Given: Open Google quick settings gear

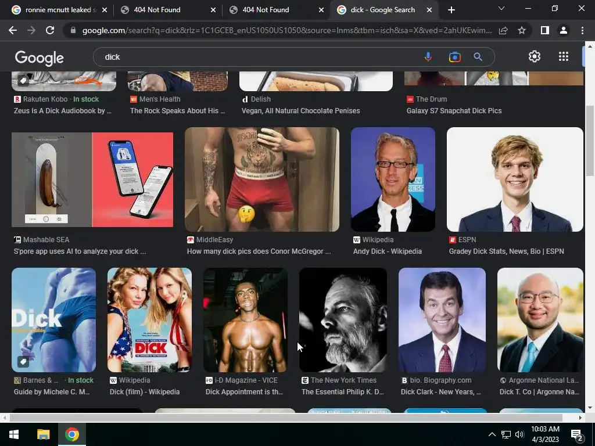Looking at the screenshot, I should pyautogui.click(x=535, y=56).
